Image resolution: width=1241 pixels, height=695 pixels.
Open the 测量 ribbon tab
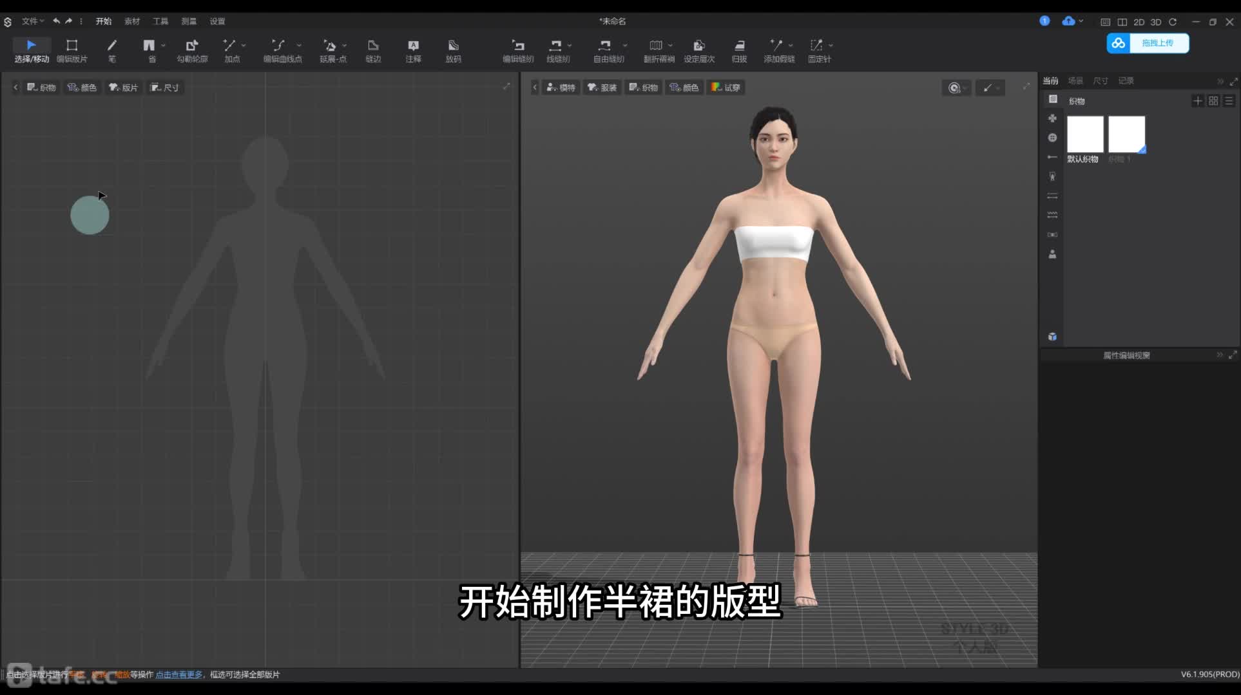(188, 21)
